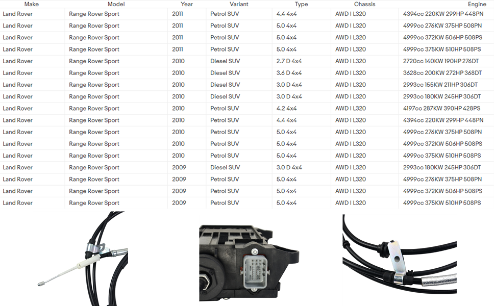Click year 2009 in the 2993cc 306DT row
Screen dimensions: 495x306
tap(179, 167)
